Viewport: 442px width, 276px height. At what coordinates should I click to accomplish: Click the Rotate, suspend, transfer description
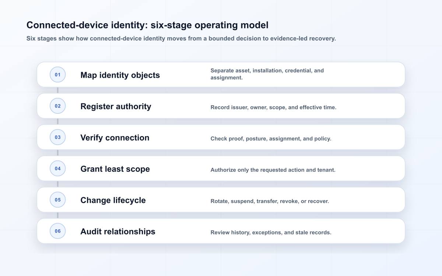coord(270,201)
